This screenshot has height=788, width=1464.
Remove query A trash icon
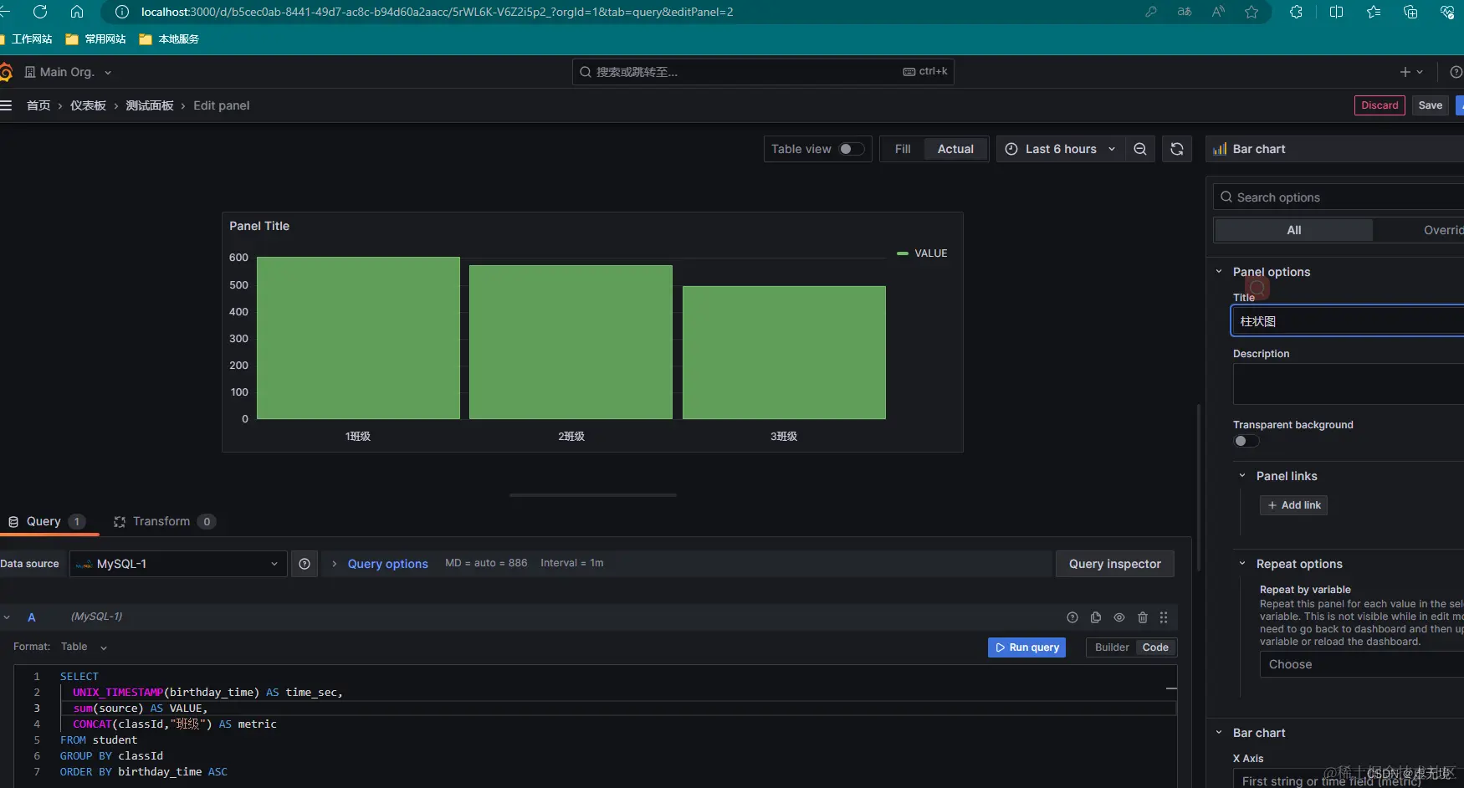[x=1143, y=617]
